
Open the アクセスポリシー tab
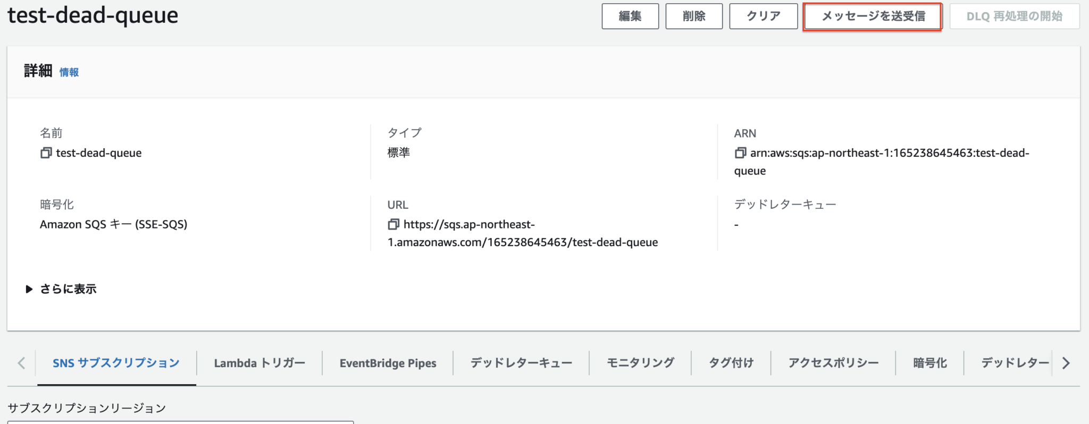[833, 363]
